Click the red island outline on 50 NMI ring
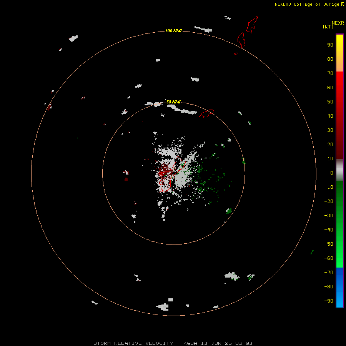346x346 pixels. click(x=206, y=113)
